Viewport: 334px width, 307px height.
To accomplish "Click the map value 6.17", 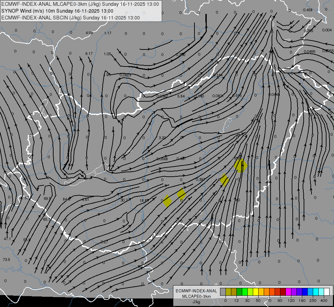I will pyautogui.click(x=89, y=54).
